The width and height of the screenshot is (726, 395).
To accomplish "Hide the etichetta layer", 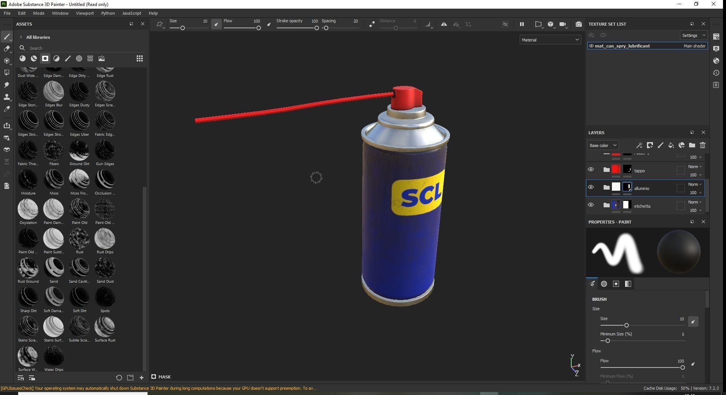I will coord(591,205).
